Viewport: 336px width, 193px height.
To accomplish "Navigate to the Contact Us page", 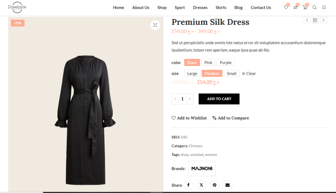I will click(261, 7).
